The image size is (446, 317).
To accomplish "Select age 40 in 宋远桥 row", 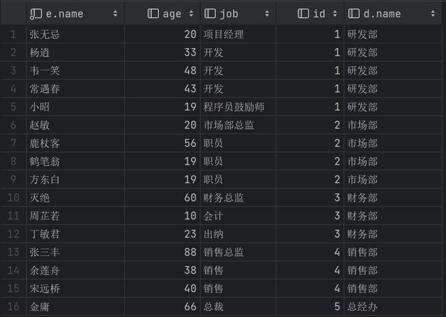I will pos(190,288).
